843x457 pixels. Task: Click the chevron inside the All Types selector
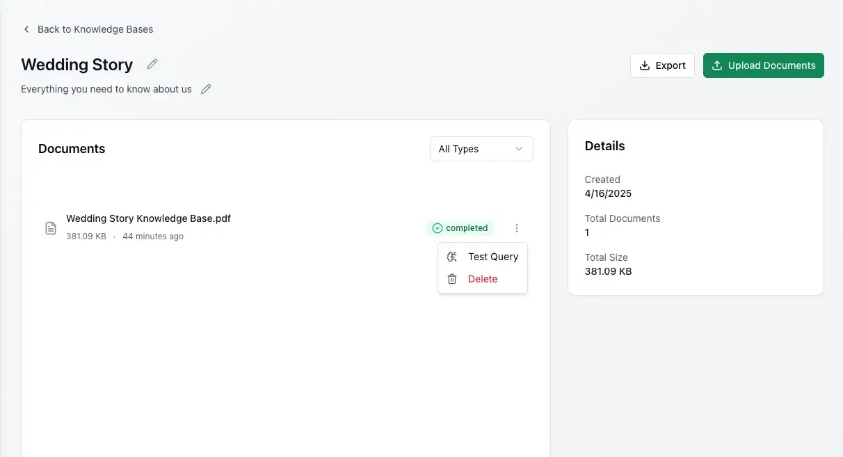(x=518, y=148)
